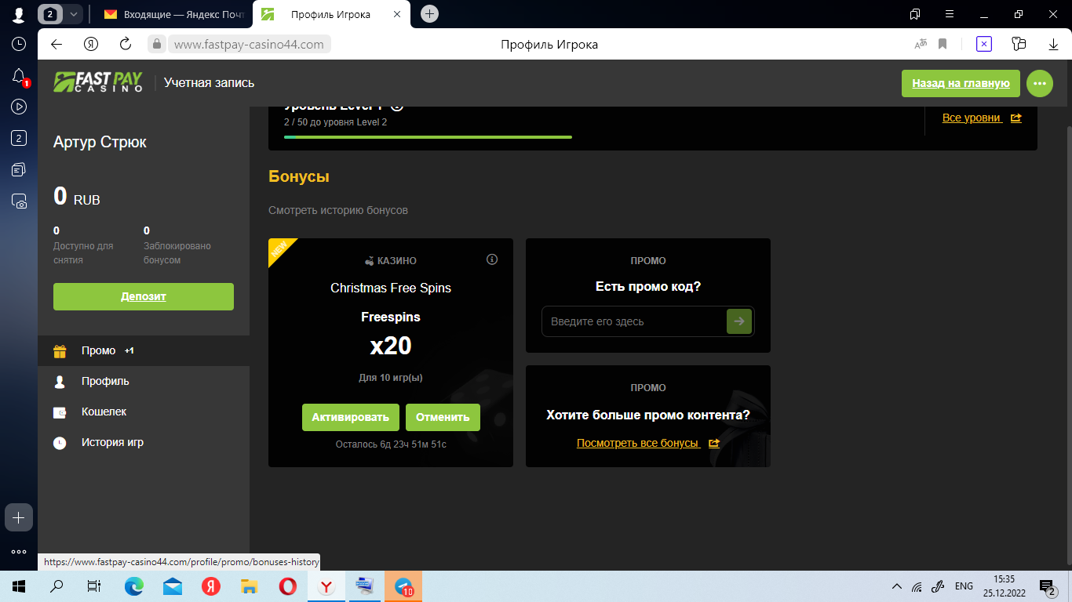Click the Назад на главную button
Image resolution: width=1072 pixels, height=602 pixels.
point(961,83)
